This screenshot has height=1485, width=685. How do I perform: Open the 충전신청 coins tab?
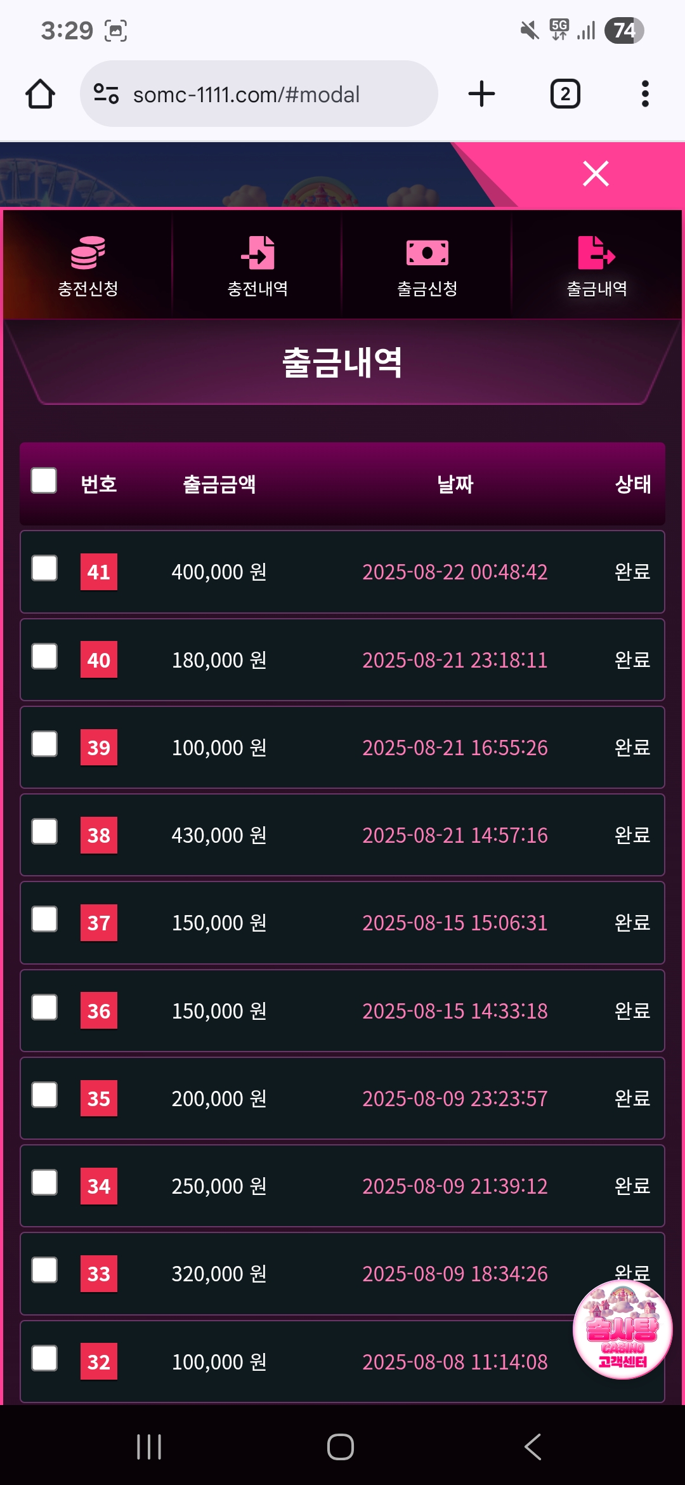tap(88, 265)
